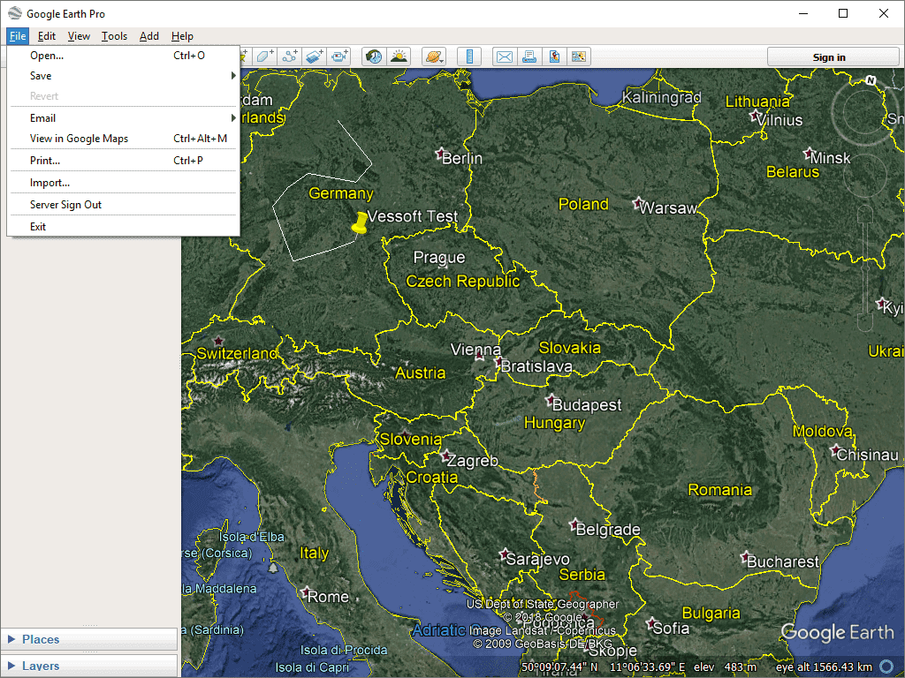
Task: Click the Sign in button
Action: tap(833, 57)
